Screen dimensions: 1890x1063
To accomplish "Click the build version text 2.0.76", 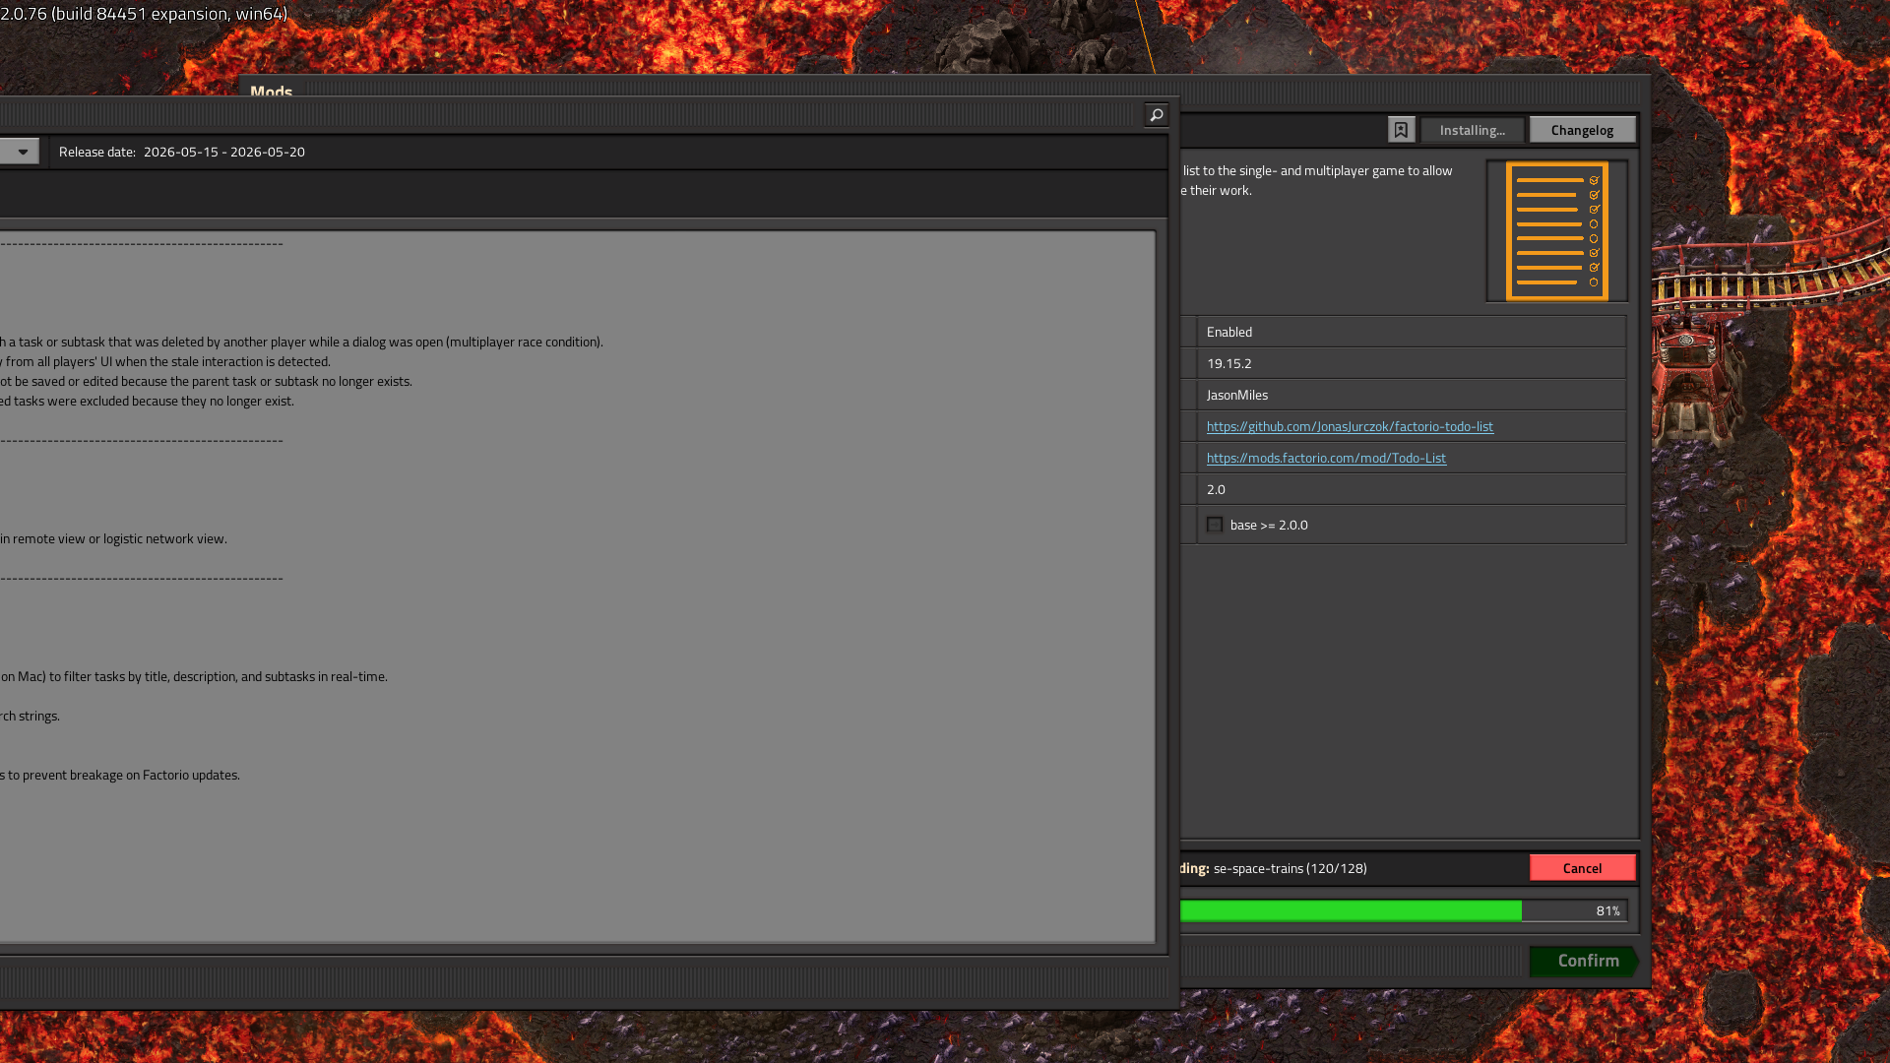I will coord(144,14).
